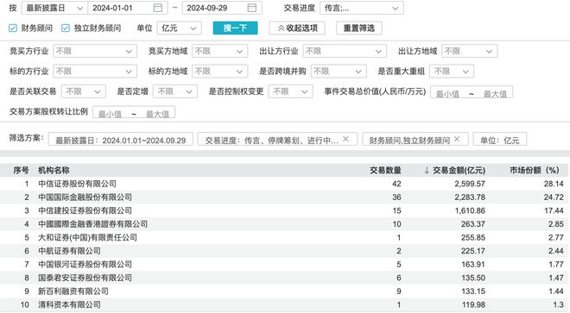570x313 pixels.
Task: Open the 是否控制权变更 dropdown
Action: 290,91
